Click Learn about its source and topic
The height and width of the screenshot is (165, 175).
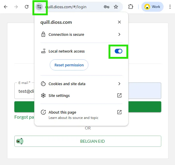[73, 118]
